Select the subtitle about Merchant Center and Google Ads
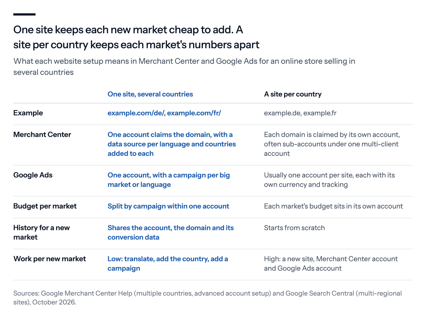Image resolution: width=426 pixels, height=320 pixels. (184, 67)
